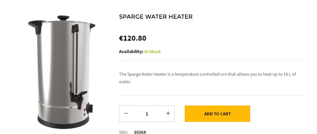Click the Availability label
This screenshot has width=317, height=134.
(x=131, y=52)
